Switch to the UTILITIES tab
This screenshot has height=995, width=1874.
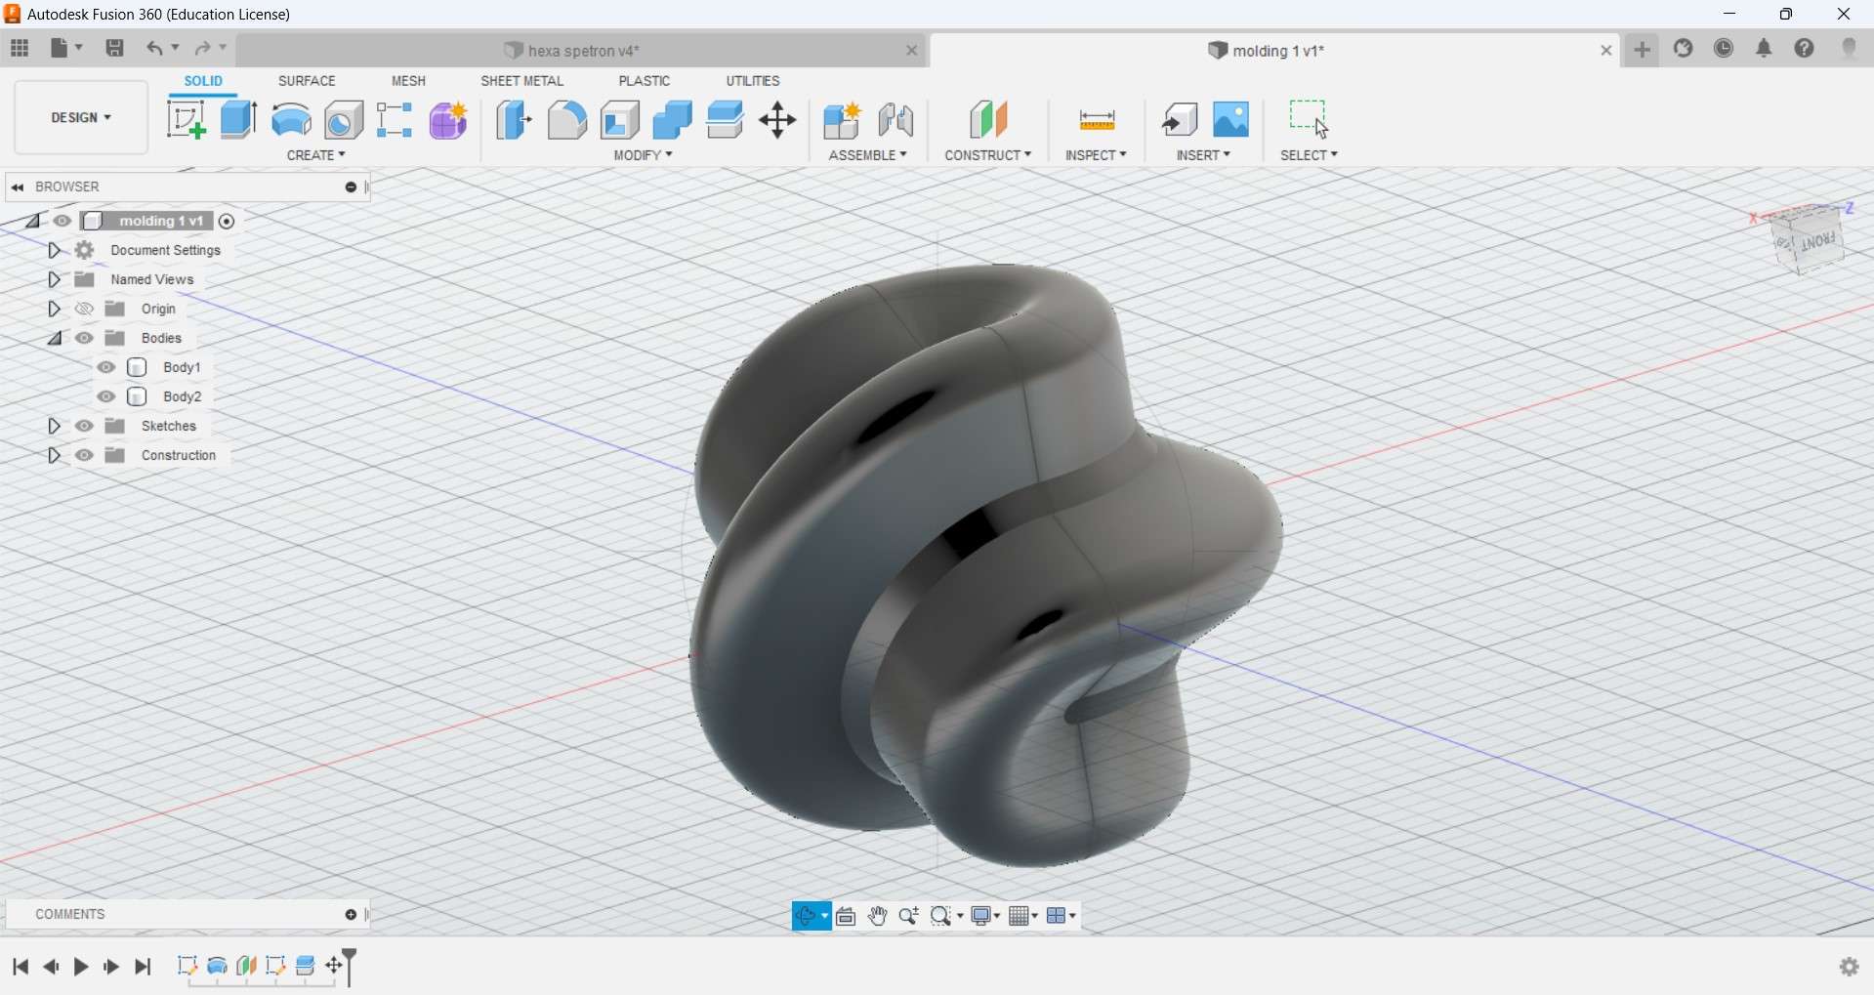coord(753,81)
